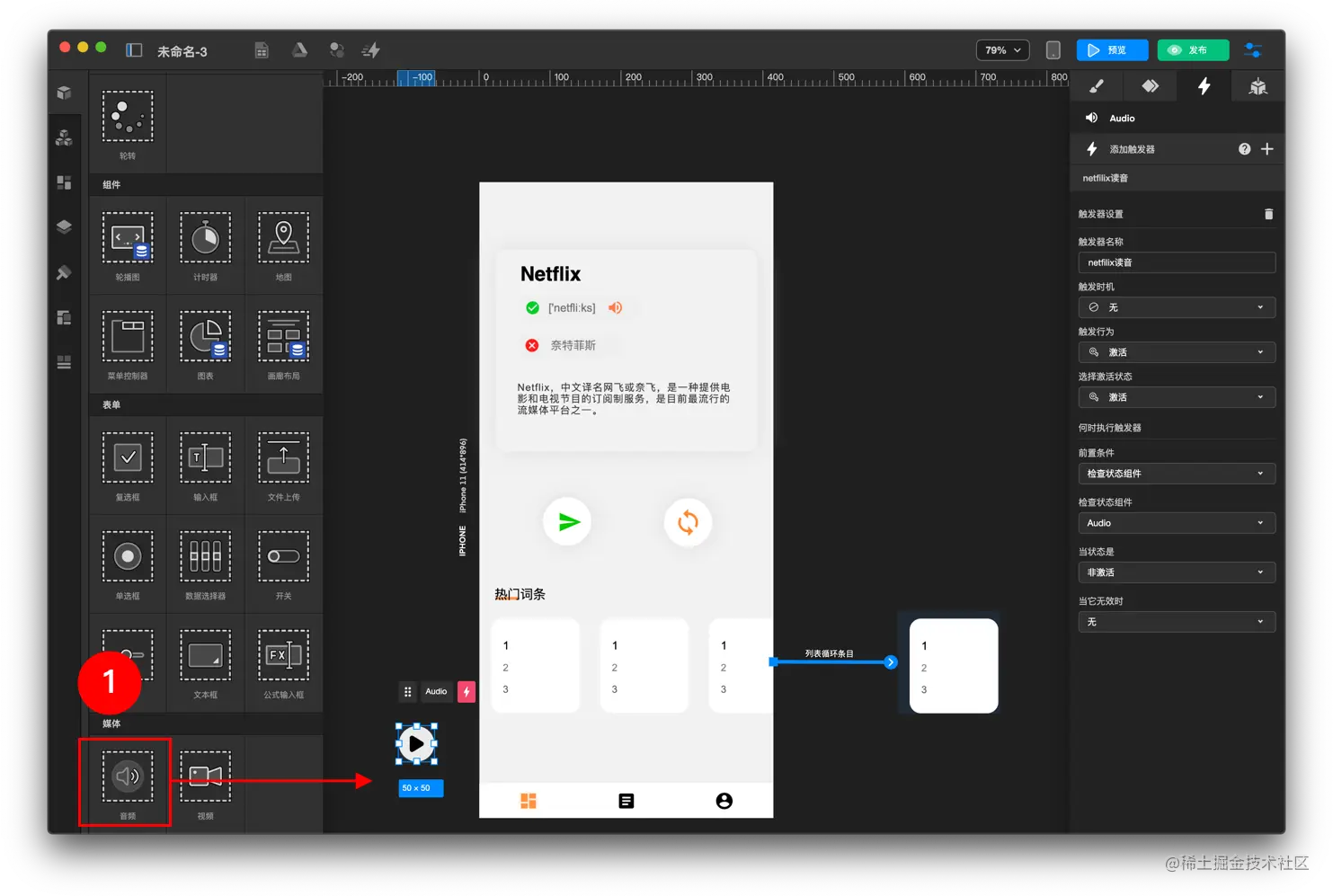Viewport: 1333px width, 896px height.
Task: Click the 发布 publish button
Action: click(x=1193, y=50)
